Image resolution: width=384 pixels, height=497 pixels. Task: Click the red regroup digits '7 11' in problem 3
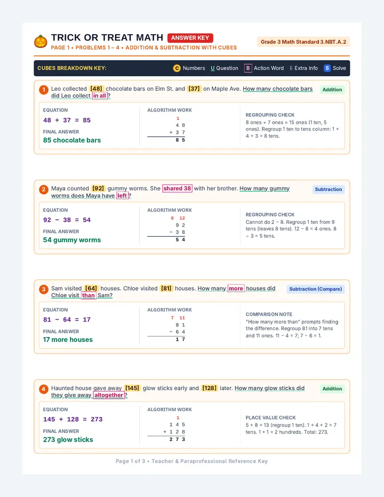coord(178,318)
